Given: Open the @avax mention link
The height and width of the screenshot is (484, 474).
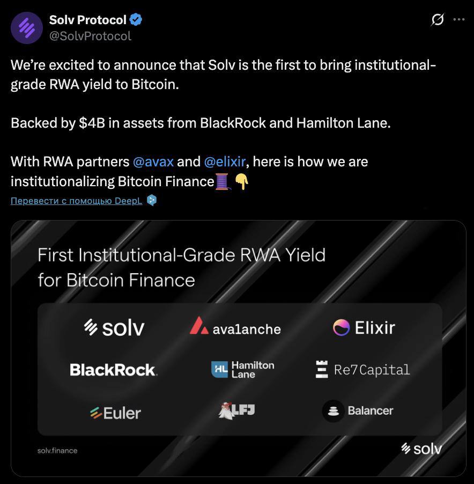Looking at the screenshot, I should pos(153,162).
